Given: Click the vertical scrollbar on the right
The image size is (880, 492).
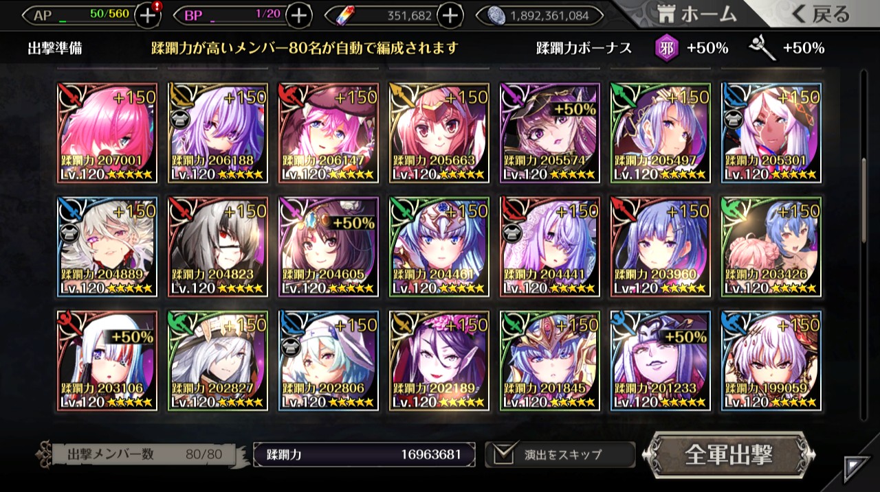Looking at the screenshot, I should coord(864,200).
